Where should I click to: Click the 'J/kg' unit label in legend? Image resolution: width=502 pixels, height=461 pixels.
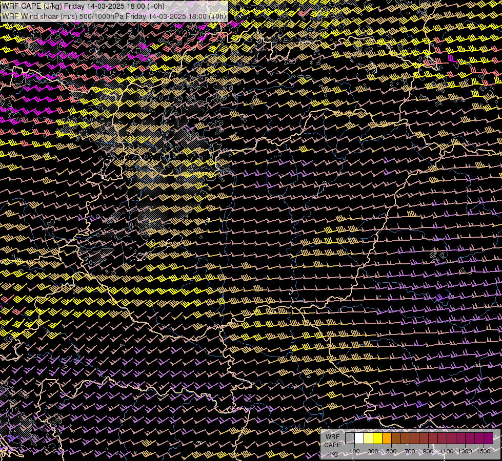332,453
